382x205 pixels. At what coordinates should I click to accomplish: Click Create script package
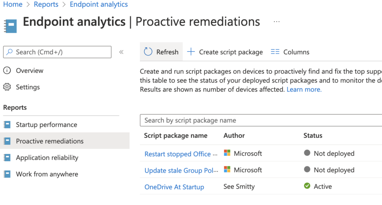point(225,52)
